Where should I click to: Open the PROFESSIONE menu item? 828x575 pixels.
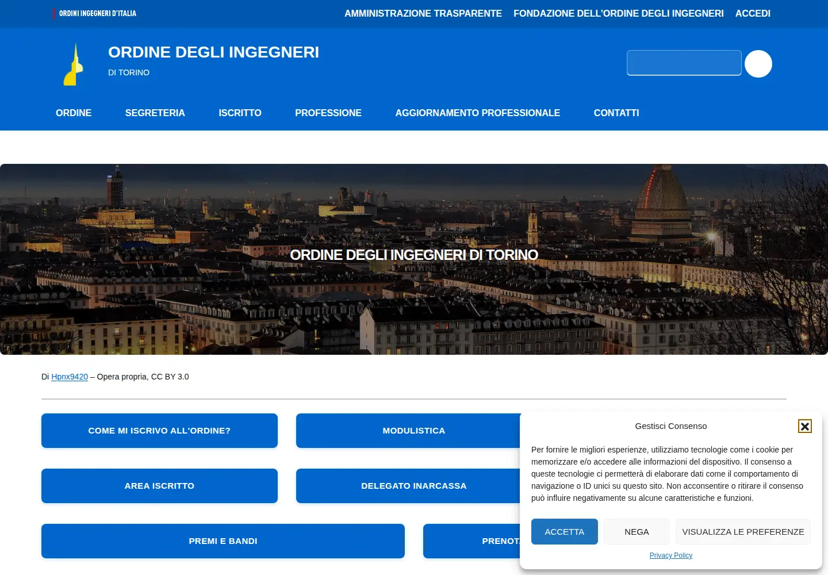(x=328, y=113)
